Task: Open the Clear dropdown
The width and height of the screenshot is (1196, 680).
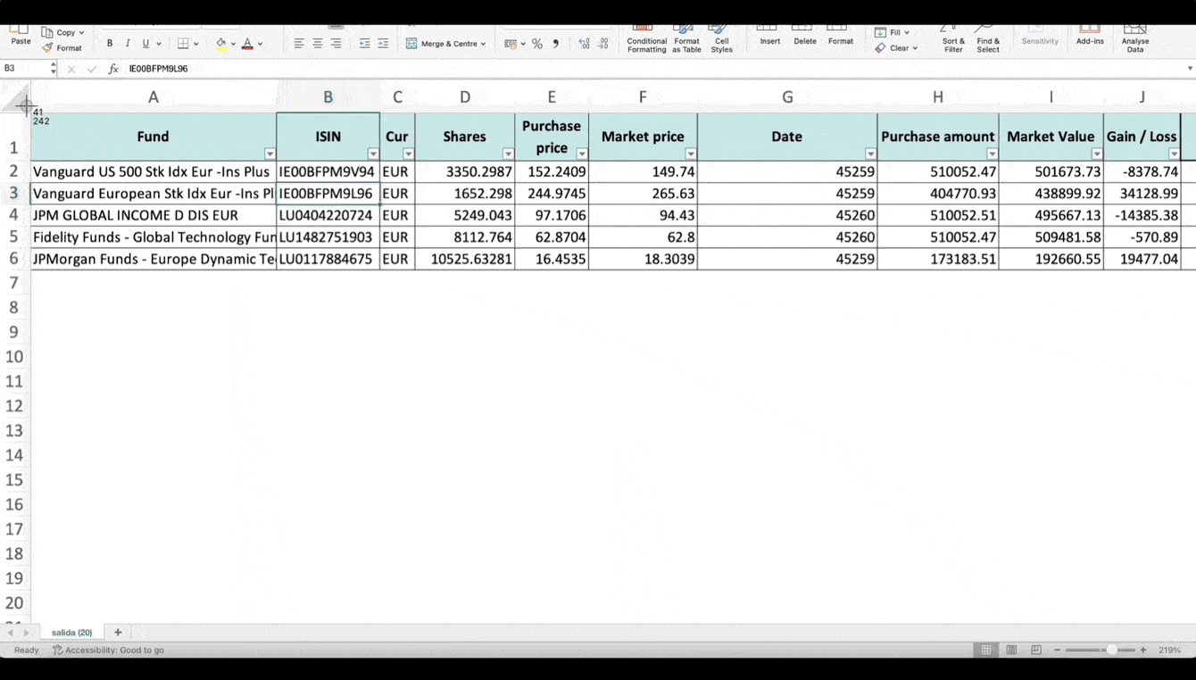Action: click(896, 48)
